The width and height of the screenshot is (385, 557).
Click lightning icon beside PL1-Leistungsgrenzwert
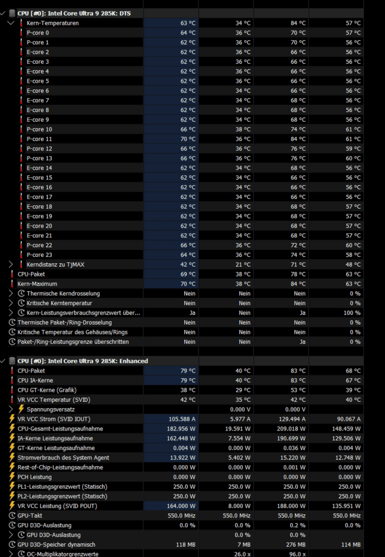(12, 486)
